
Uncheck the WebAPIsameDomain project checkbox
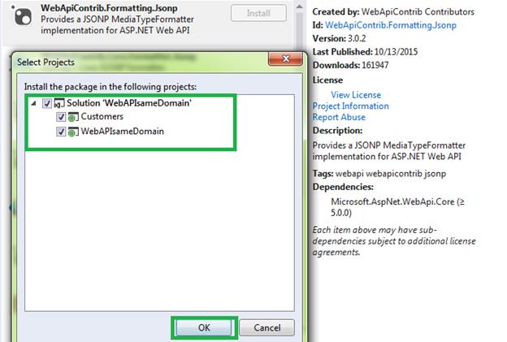(61, 132)
